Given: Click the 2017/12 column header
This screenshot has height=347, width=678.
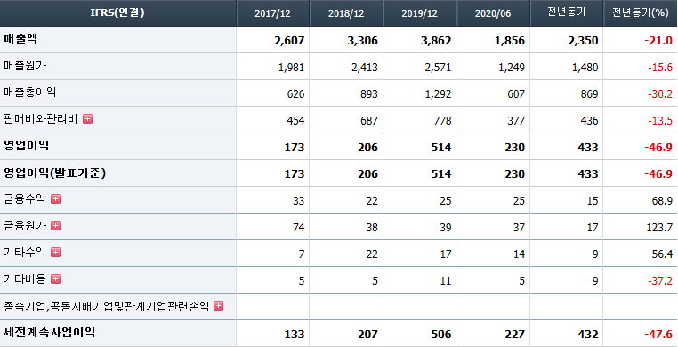Looking at the screenshot, I should point(273,13).
